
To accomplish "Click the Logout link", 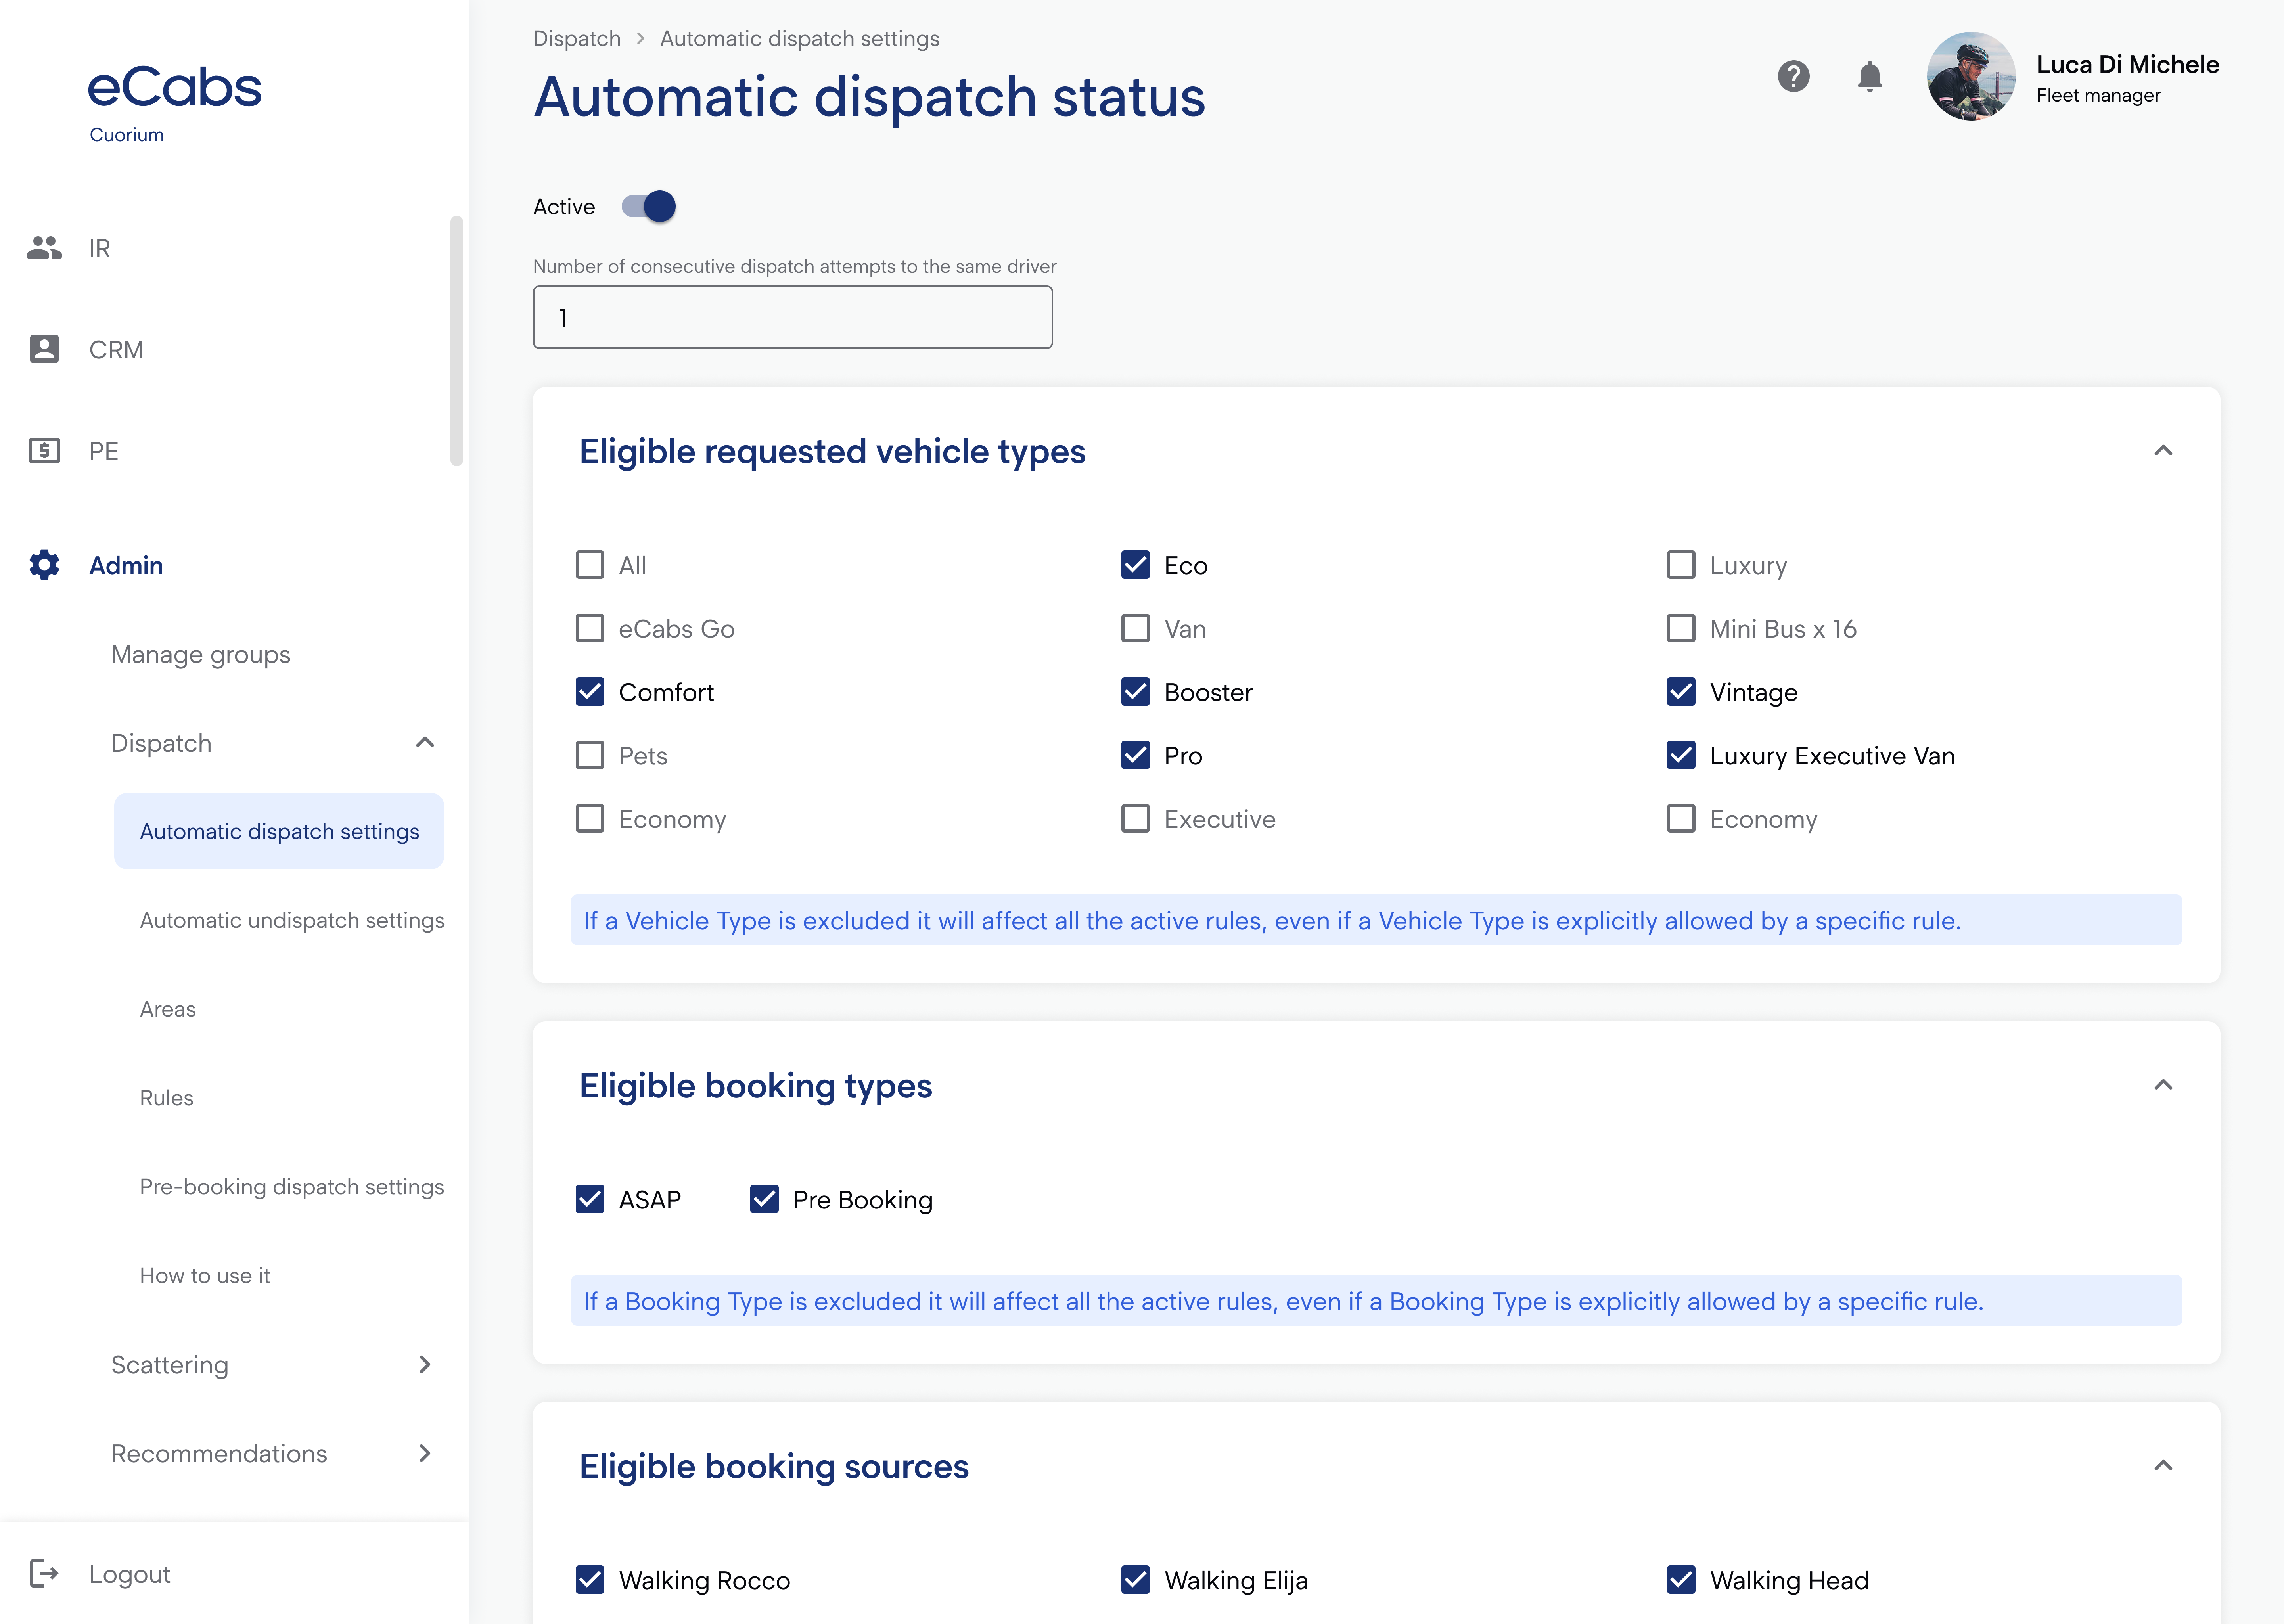I will (x=130, y=1574).
